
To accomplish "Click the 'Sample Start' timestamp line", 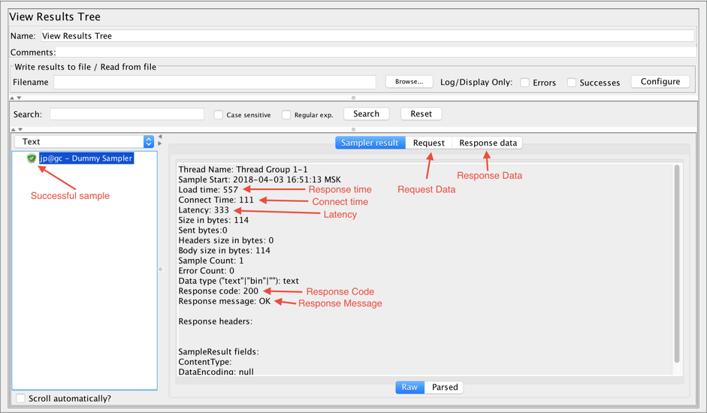I will [x=260, y=179].
